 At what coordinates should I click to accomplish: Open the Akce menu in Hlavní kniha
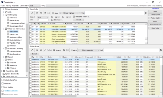tap(55, 13)
